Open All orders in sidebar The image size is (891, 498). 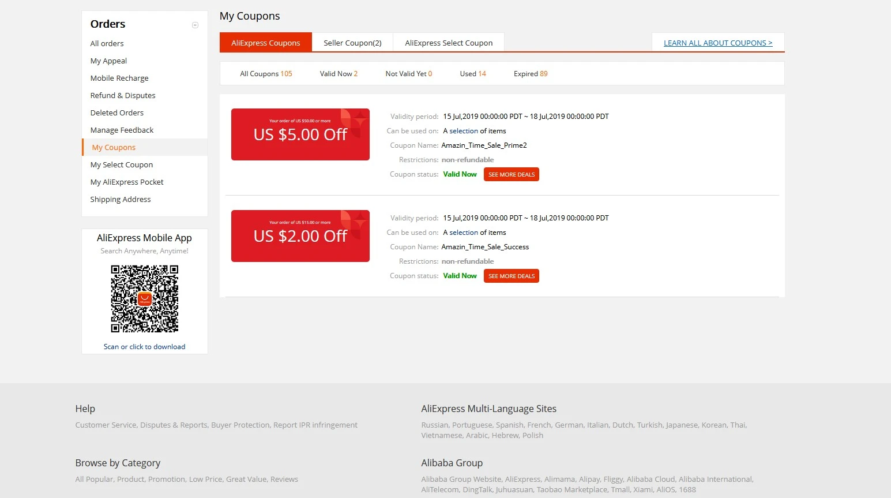tap(107, 43)
